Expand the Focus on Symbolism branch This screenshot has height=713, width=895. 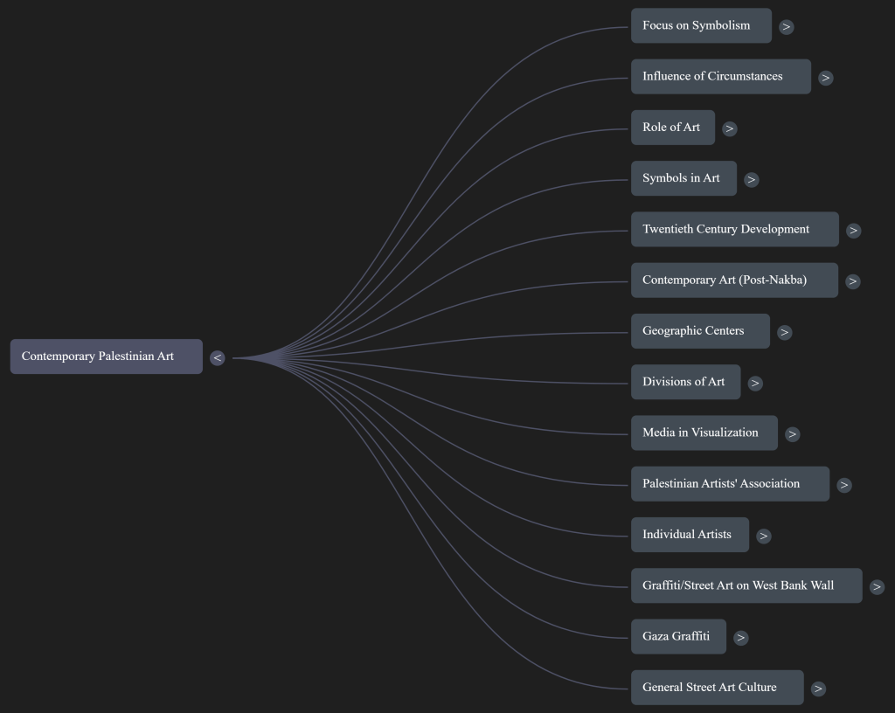(787, 27)
